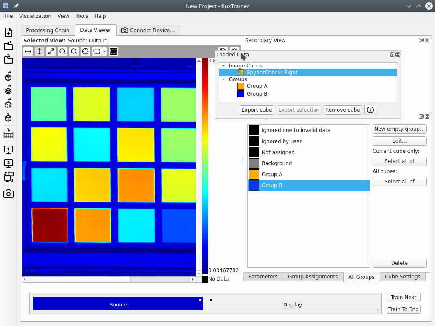Float the Secondary View panel

point(421,40)
